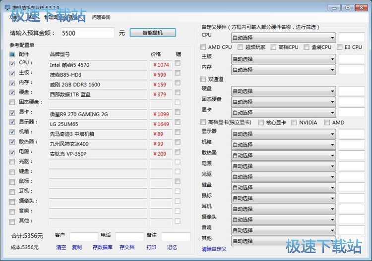Viewport: 372px width, 261px height.
Task: Click the 打印 link
Action: click(x=151, y=247)
